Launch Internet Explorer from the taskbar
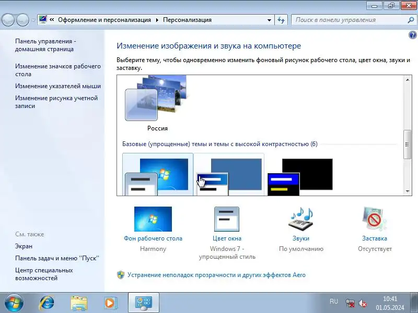 (x=47, y=303)
